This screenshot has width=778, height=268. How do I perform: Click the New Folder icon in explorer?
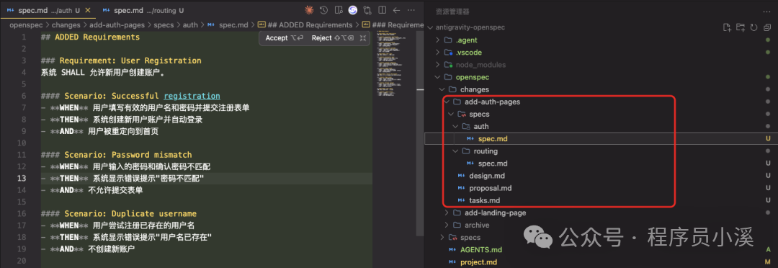741,27
